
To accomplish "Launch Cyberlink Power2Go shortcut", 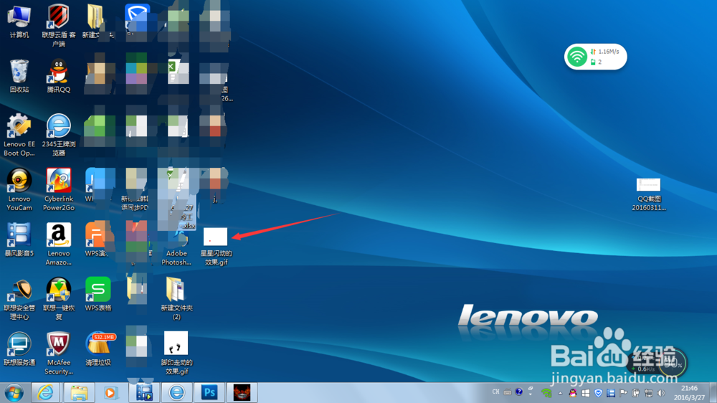I will 59,189.
